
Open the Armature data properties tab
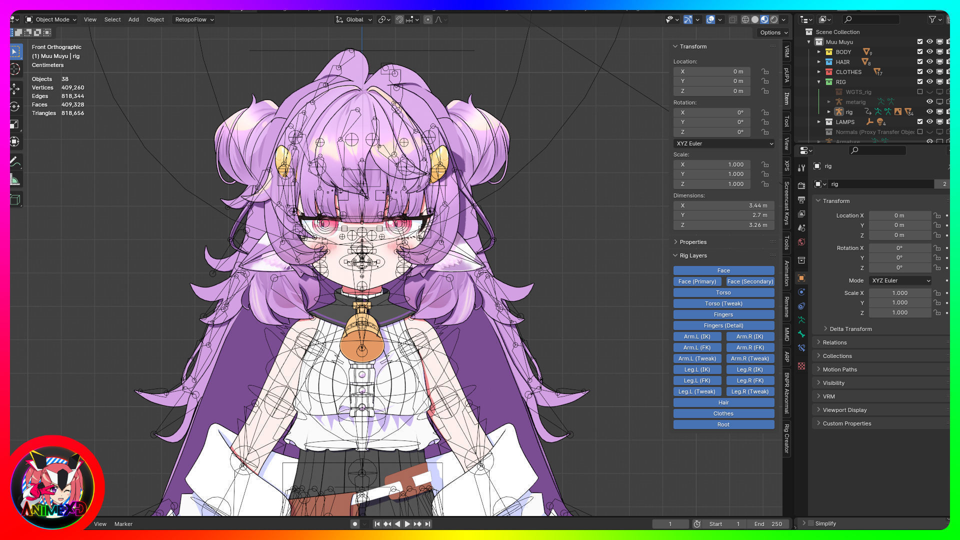point(801,320)
